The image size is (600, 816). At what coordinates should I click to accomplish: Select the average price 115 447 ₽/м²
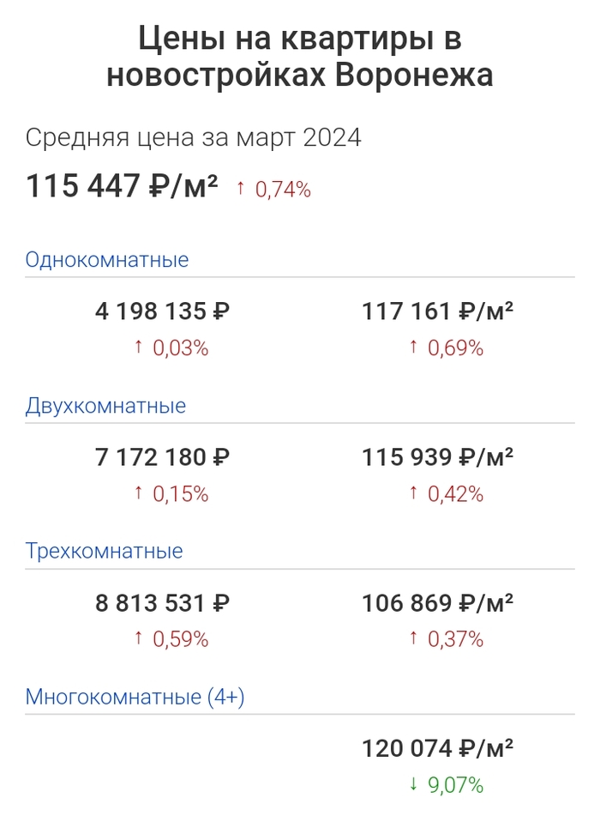123,186
